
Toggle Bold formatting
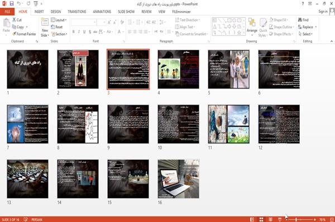pos(74,32)
